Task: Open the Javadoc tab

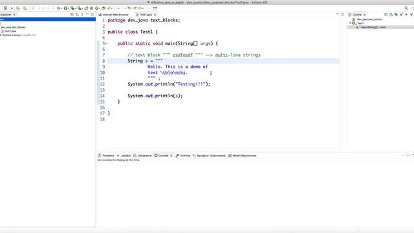Action: [x=124, y=155]
